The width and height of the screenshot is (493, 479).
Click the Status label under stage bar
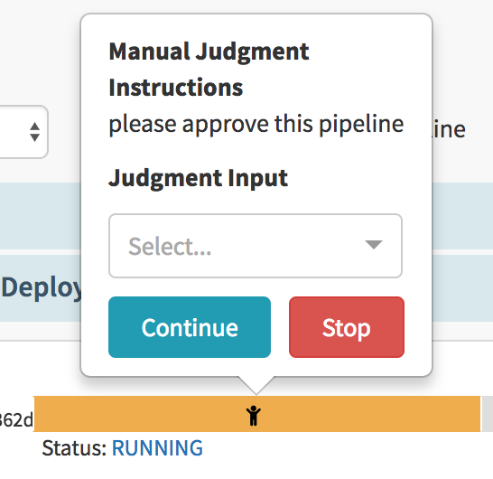pyautogui.click(x=75, y=448)
